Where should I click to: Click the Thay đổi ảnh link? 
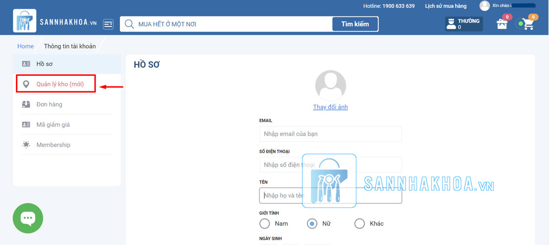coord(330,107)
